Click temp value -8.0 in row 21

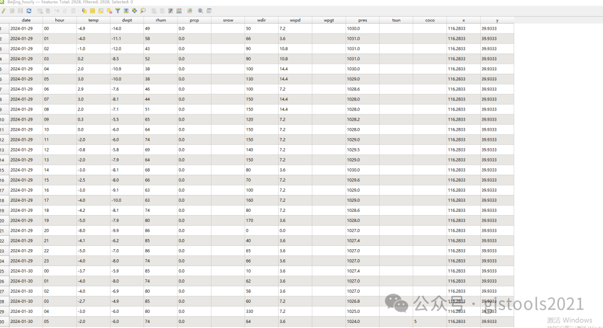[x=82, y=231]
